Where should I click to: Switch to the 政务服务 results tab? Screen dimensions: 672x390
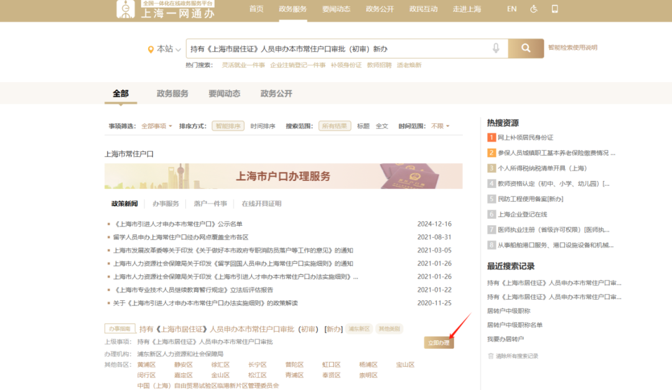point(172,94)
